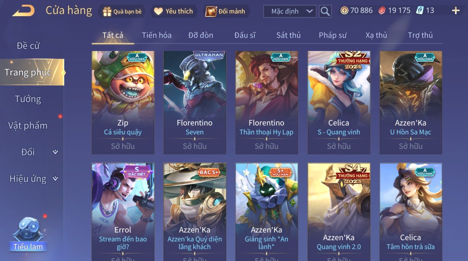Open the Zip Cá siêu quậy skin card
This screenshot has width=468, height=261.
(123, 103)
